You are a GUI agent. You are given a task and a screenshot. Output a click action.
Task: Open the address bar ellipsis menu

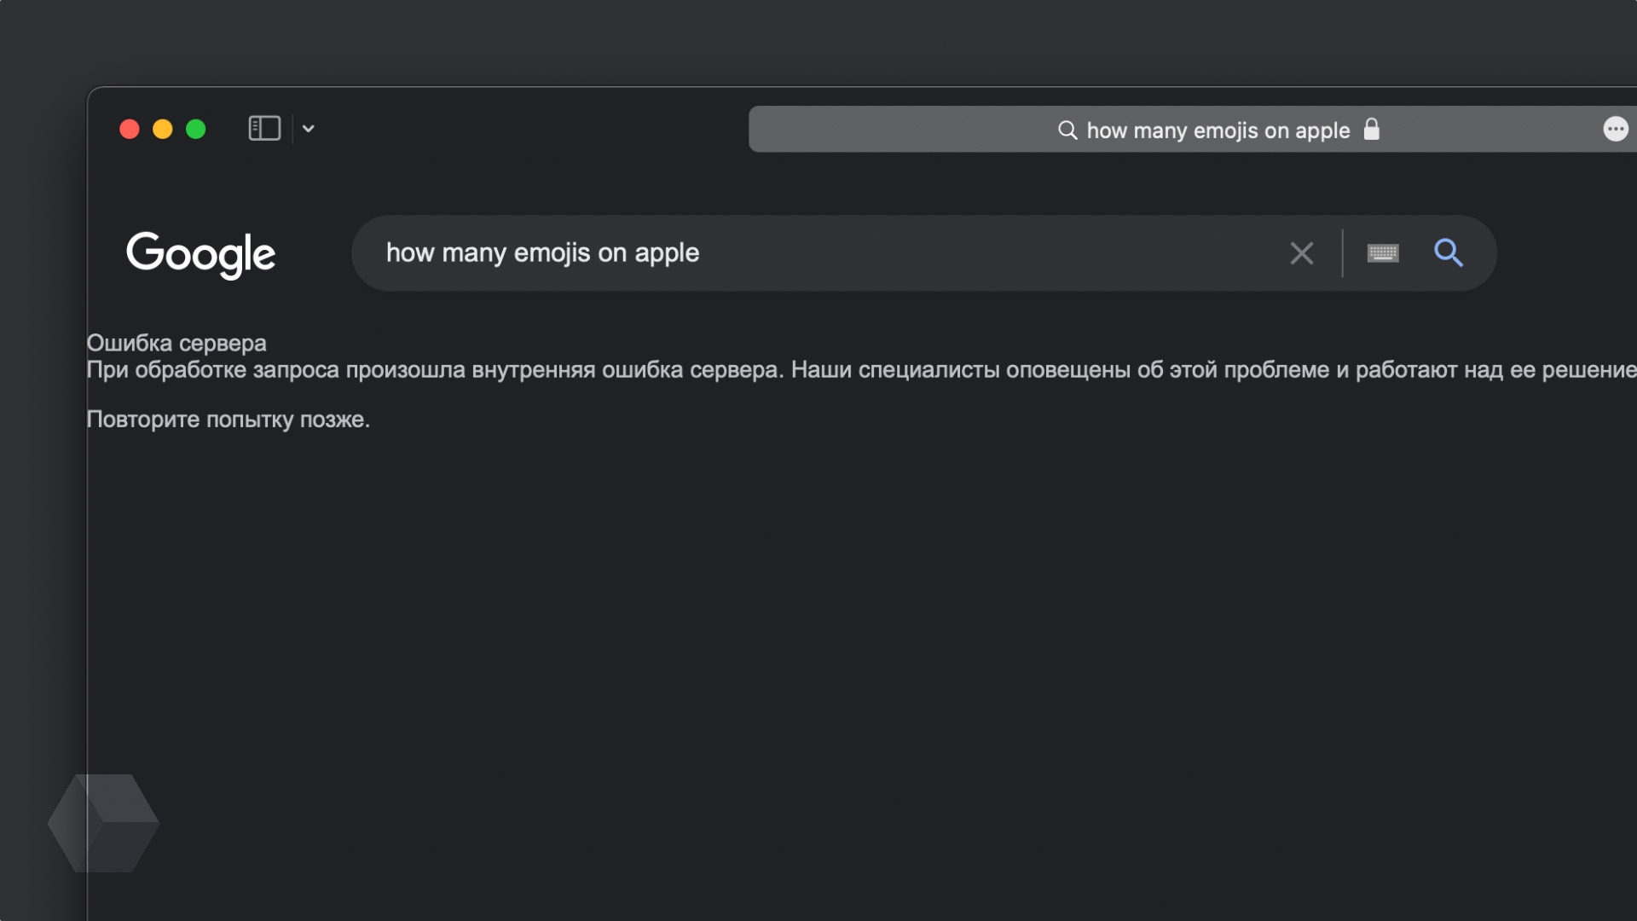1615,129
